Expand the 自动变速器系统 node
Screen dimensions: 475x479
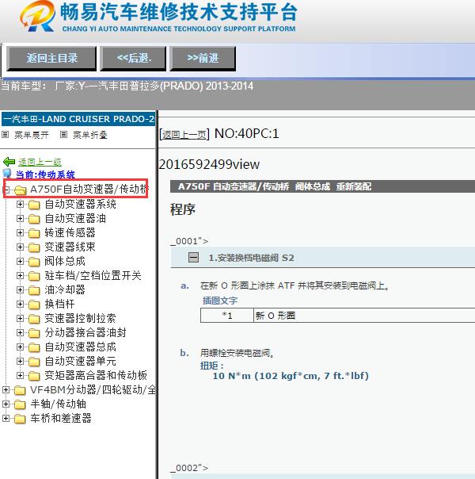[20, 204]
